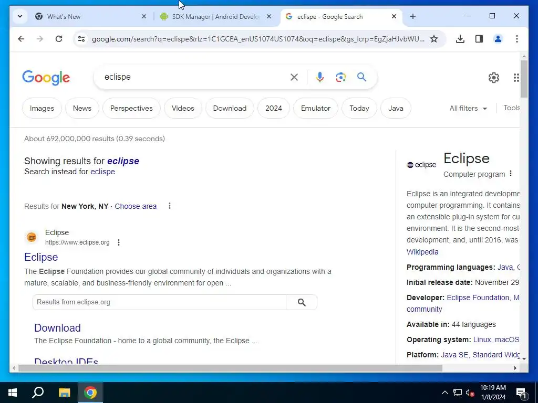The image size is (538, 403).
Task: Open Chrome downloads icon
Action: pos(460,39)
